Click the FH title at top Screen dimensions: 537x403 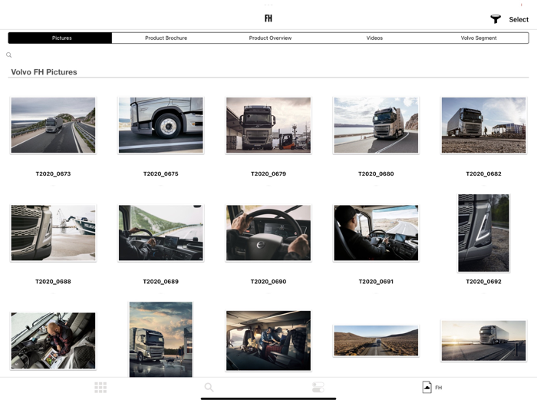tap(268, 18)
